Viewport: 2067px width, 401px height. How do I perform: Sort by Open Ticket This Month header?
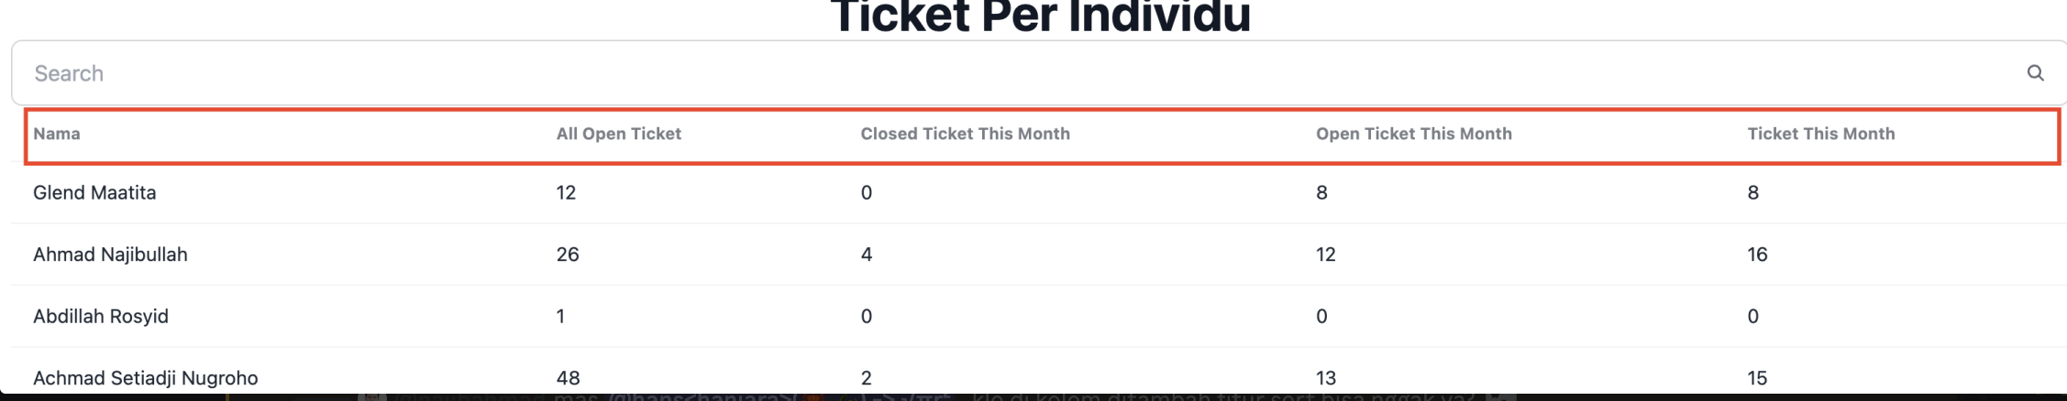click(1414, 134)
